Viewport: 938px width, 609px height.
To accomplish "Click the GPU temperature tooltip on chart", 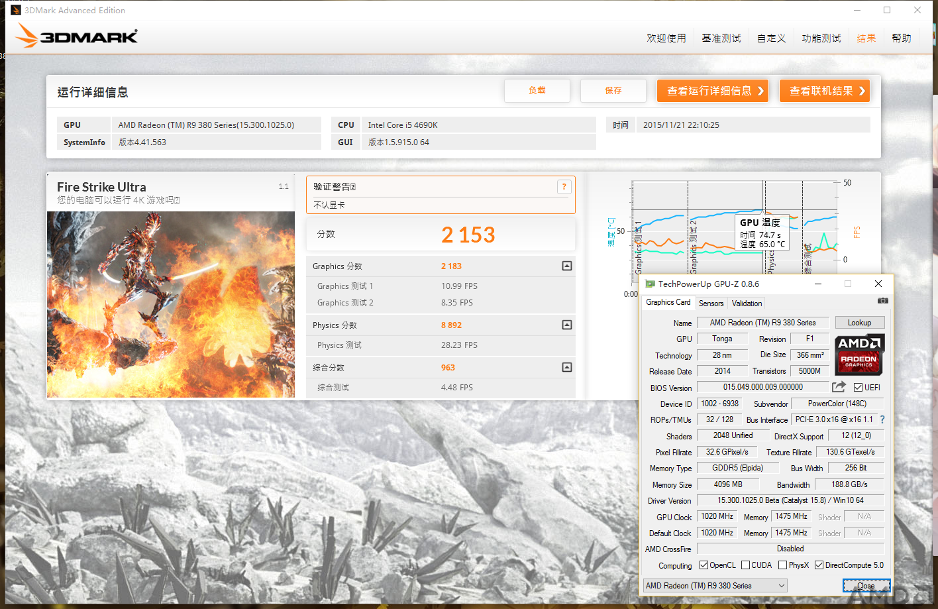I will [x=762, y=233].
